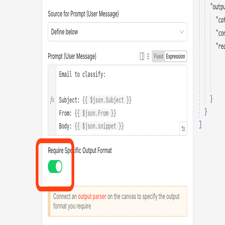Screen dimensions: 225x225
Task: Open the expanded expression editor icon
Action: point(183,129)
